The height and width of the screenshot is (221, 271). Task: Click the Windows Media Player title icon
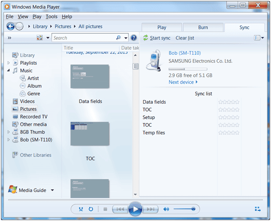(7, 7)
